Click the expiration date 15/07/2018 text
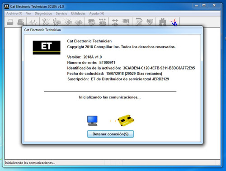 115,74
